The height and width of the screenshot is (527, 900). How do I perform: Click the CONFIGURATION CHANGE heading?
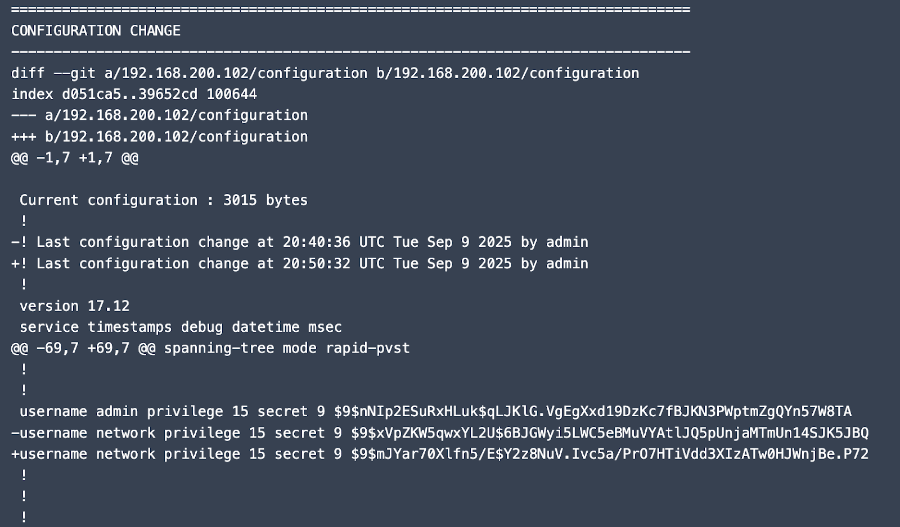point(96,30)
